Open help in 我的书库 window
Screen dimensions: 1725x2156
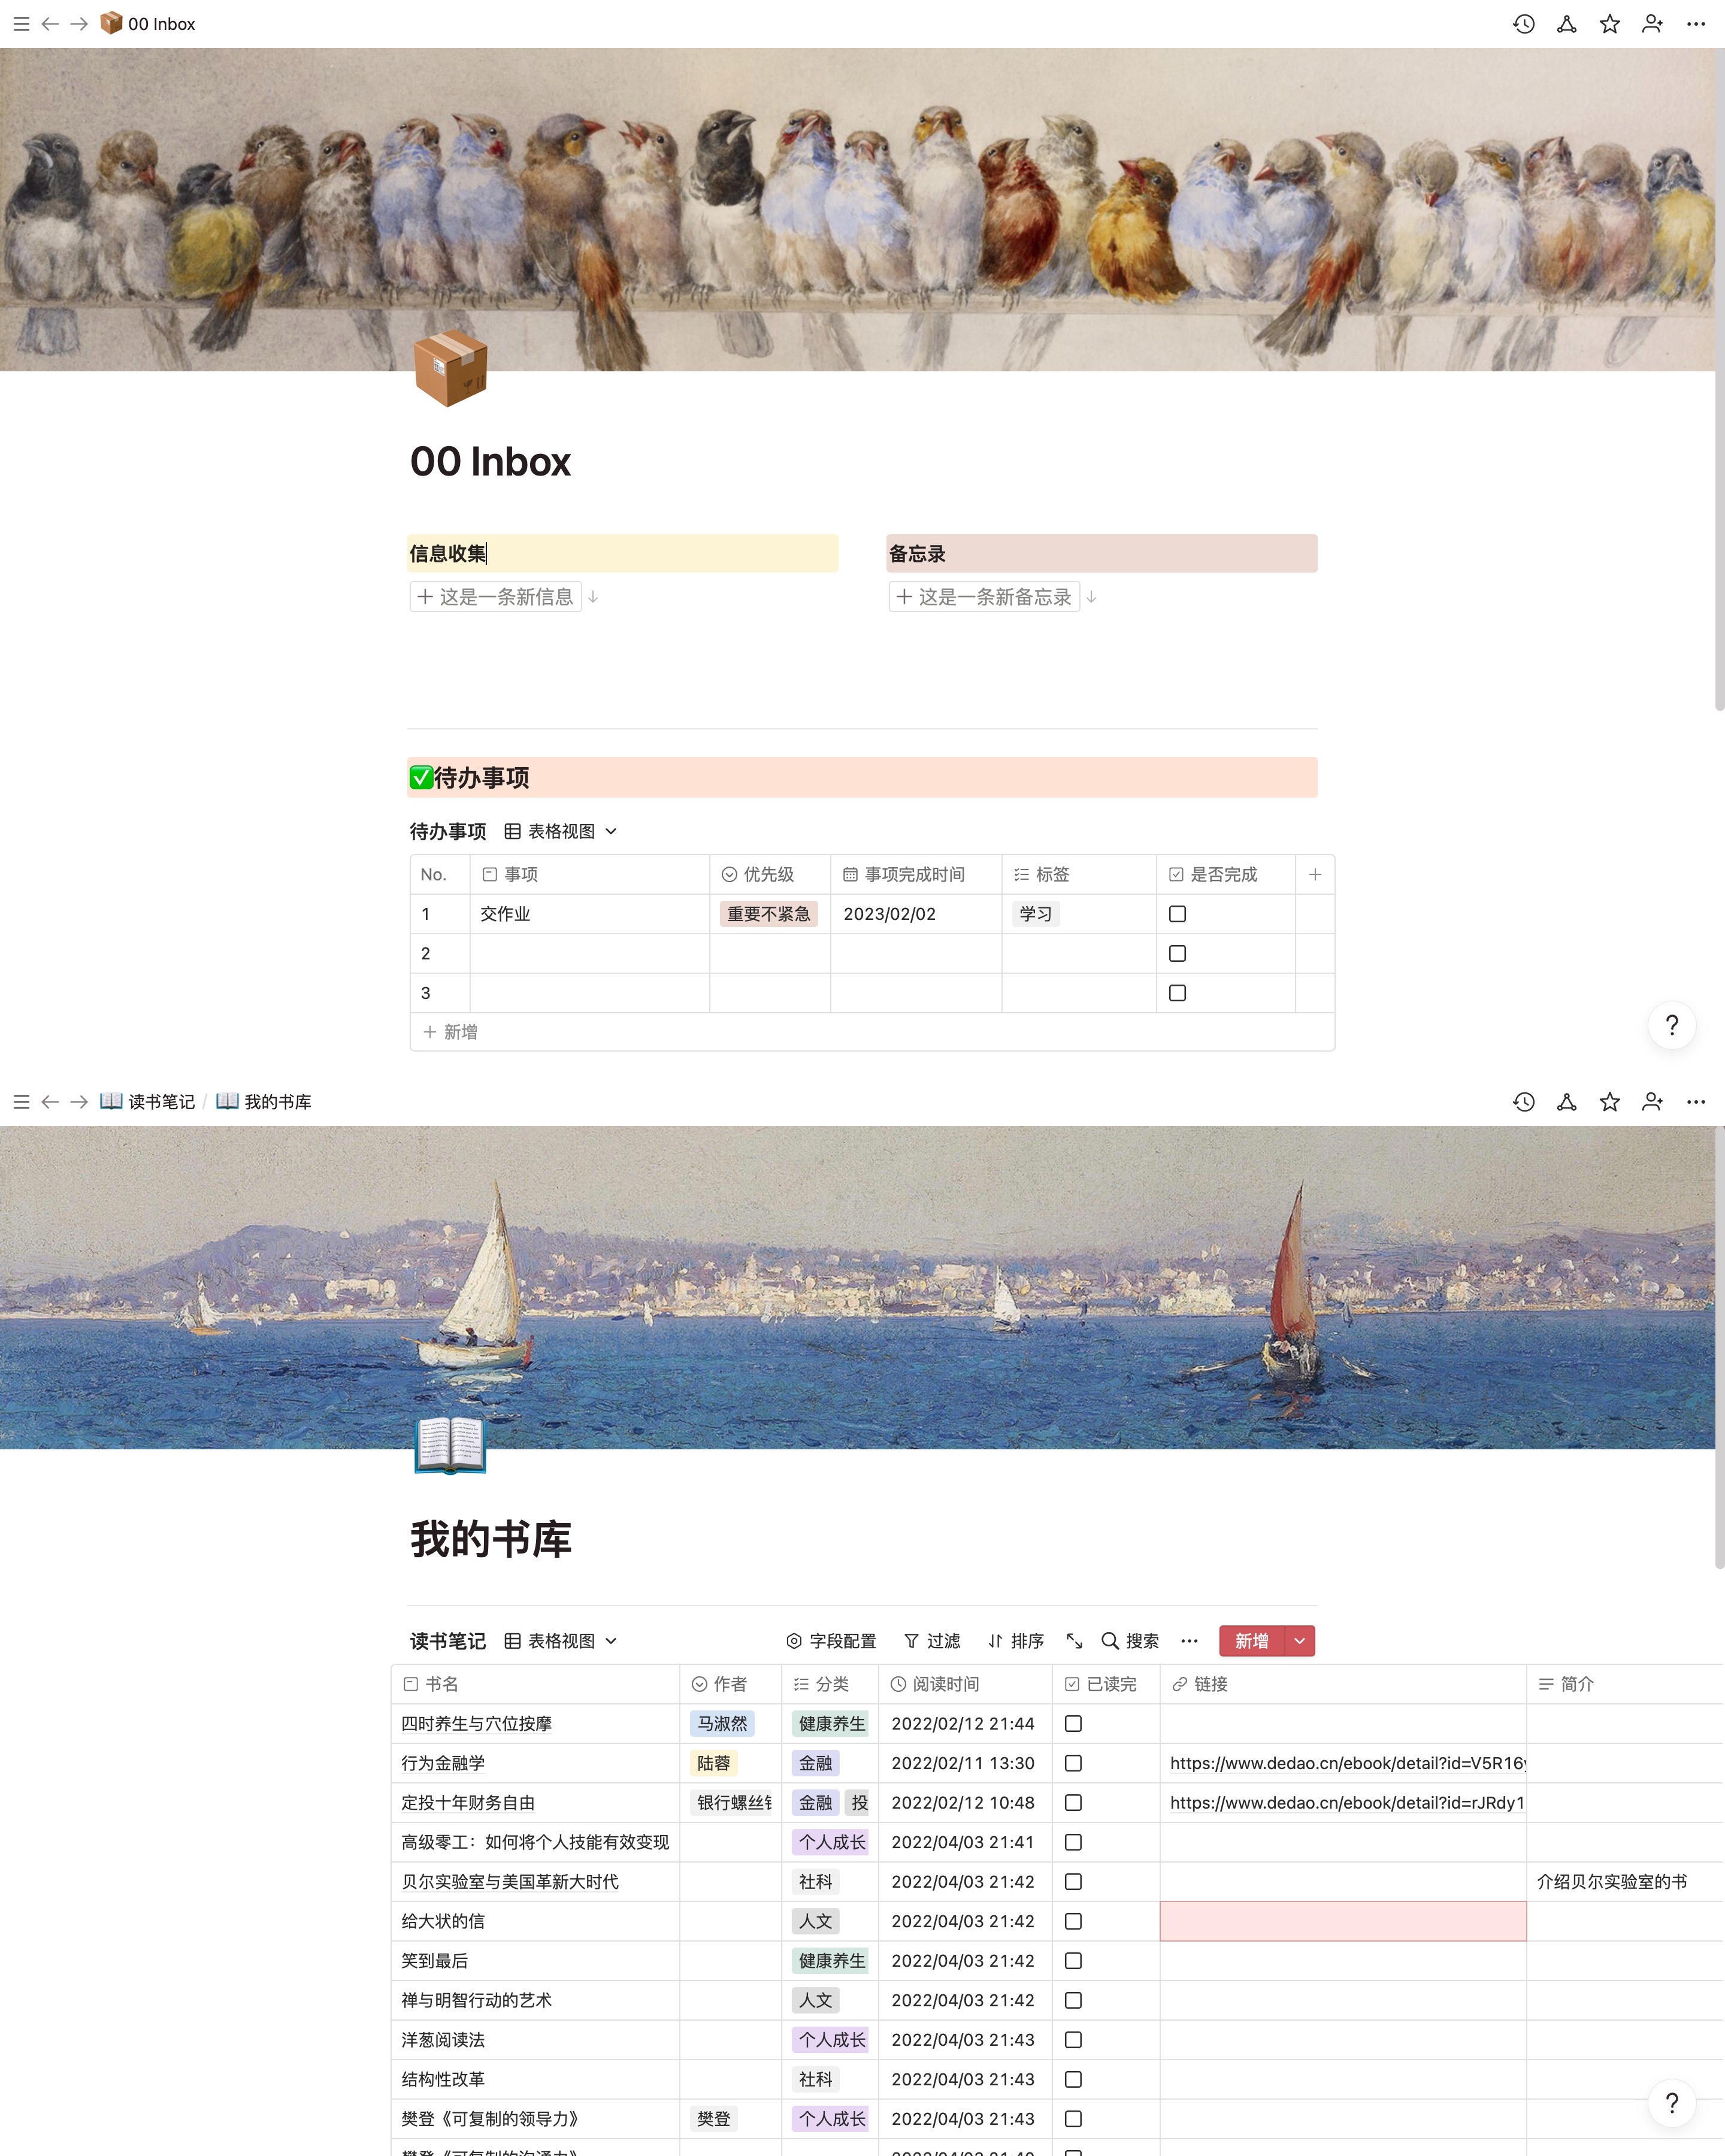1671,2103
